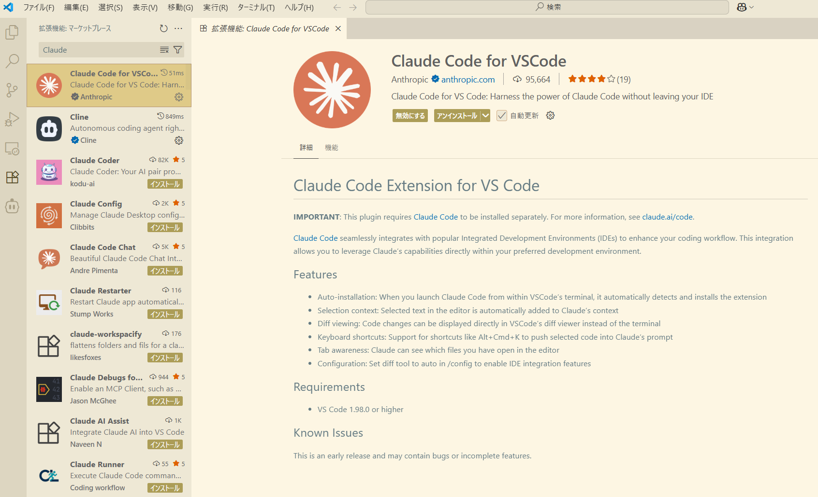Click the Anthropic publisher name in detail header
Screen dimensions: 818x497
410,80
